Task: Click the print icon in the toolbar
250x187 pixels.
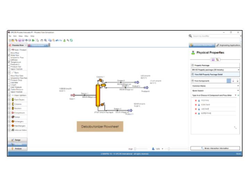Action: point(26,41)
